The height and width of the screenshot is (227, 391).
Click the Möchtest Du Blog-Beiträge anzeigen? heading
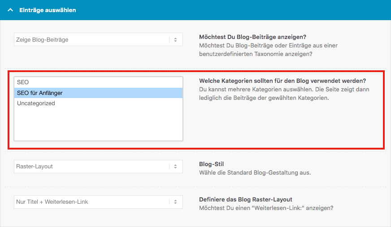click(252, 37)
